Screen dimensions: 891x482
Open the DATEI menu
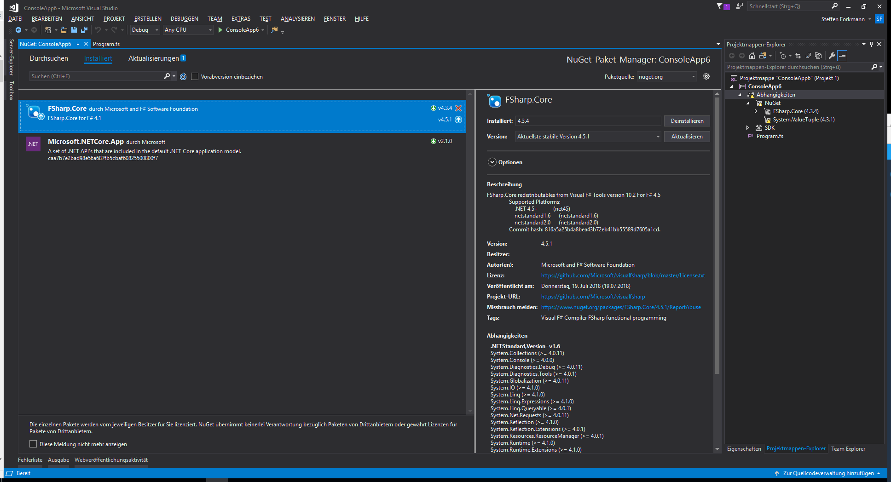tap(15, 19)
